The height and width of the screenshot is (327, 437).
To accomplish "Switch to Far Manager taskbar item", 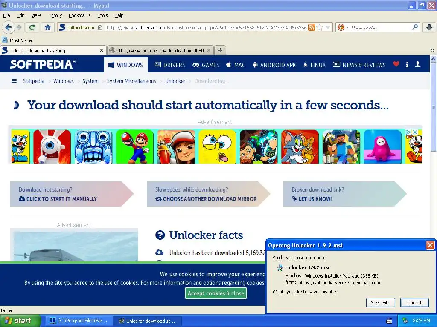I will [x=79, y=321].
